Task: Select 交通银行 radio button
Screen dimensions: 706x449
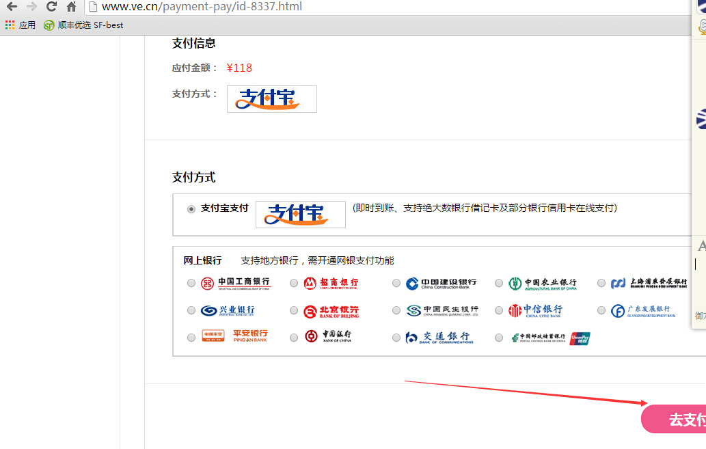Action: pos(396,338)
